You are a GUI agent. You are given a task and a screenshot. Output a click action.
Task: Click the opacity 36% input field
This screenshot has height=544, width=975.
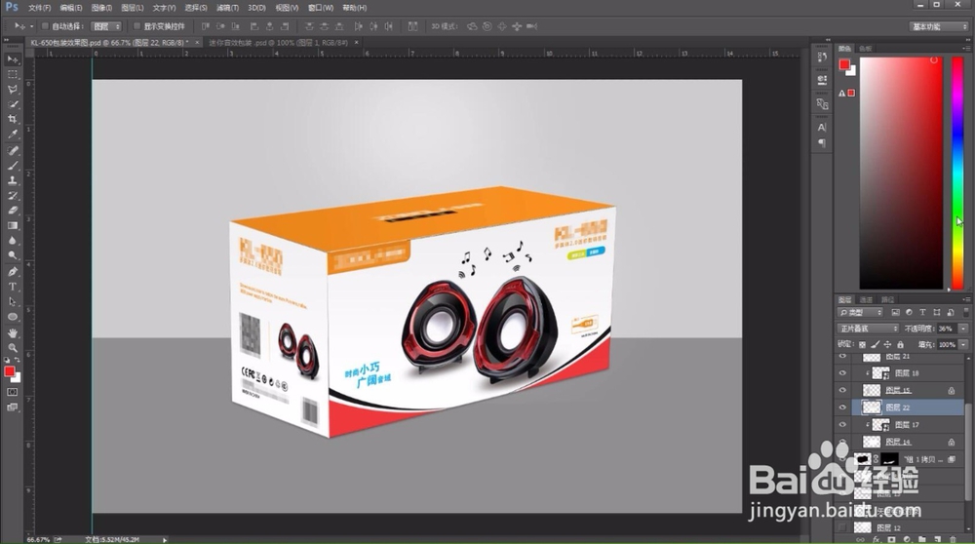pyautogui.click(x=947, y=329)
